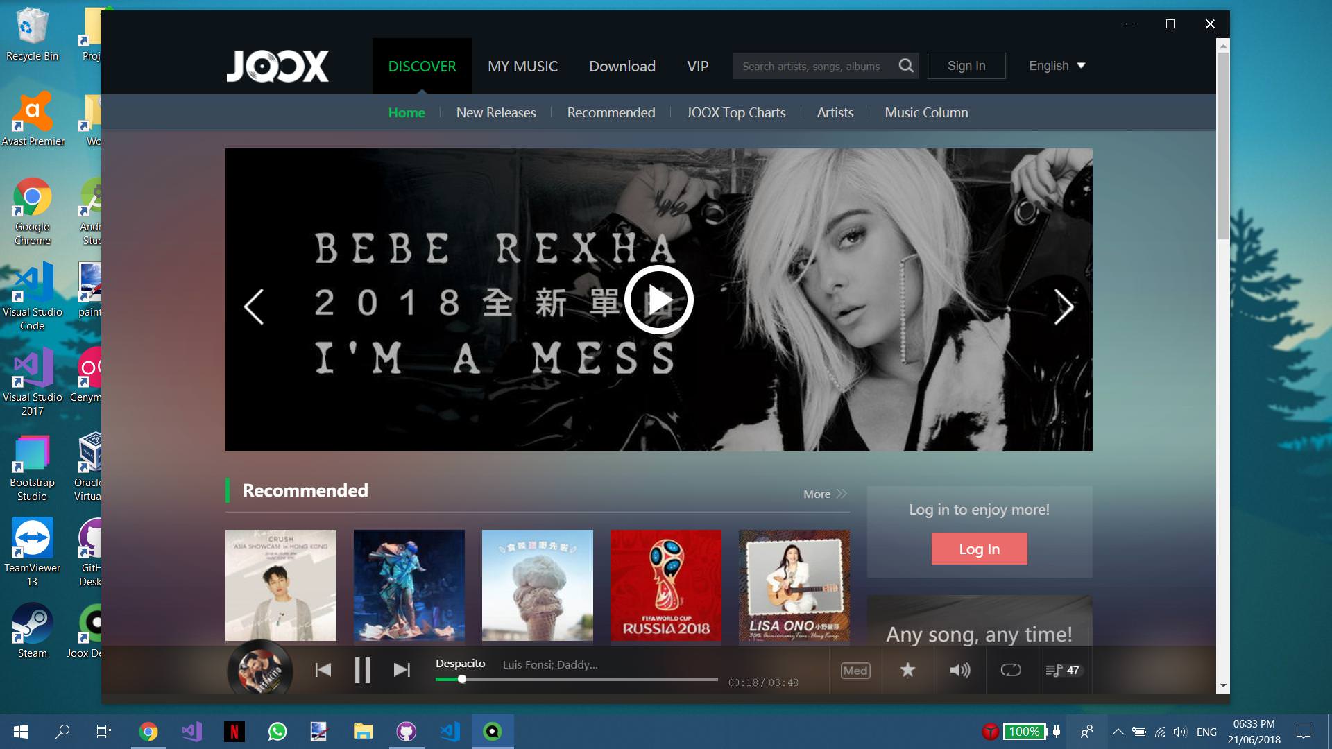This screenshot has width=1332, height=749.
Task: Open the VIP tab
Action: [698, 66]
